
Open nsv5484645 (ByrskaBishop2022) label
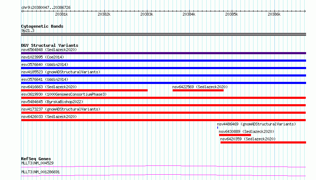click(52, 102)
